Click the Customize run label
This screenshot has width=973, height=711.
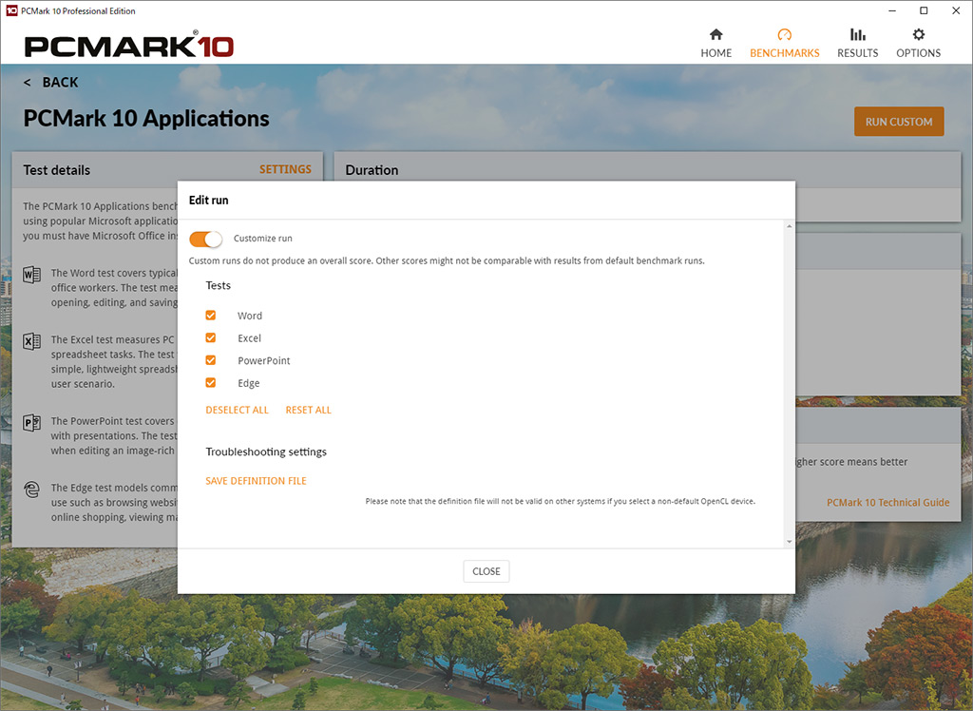click(x=263, y=239)
